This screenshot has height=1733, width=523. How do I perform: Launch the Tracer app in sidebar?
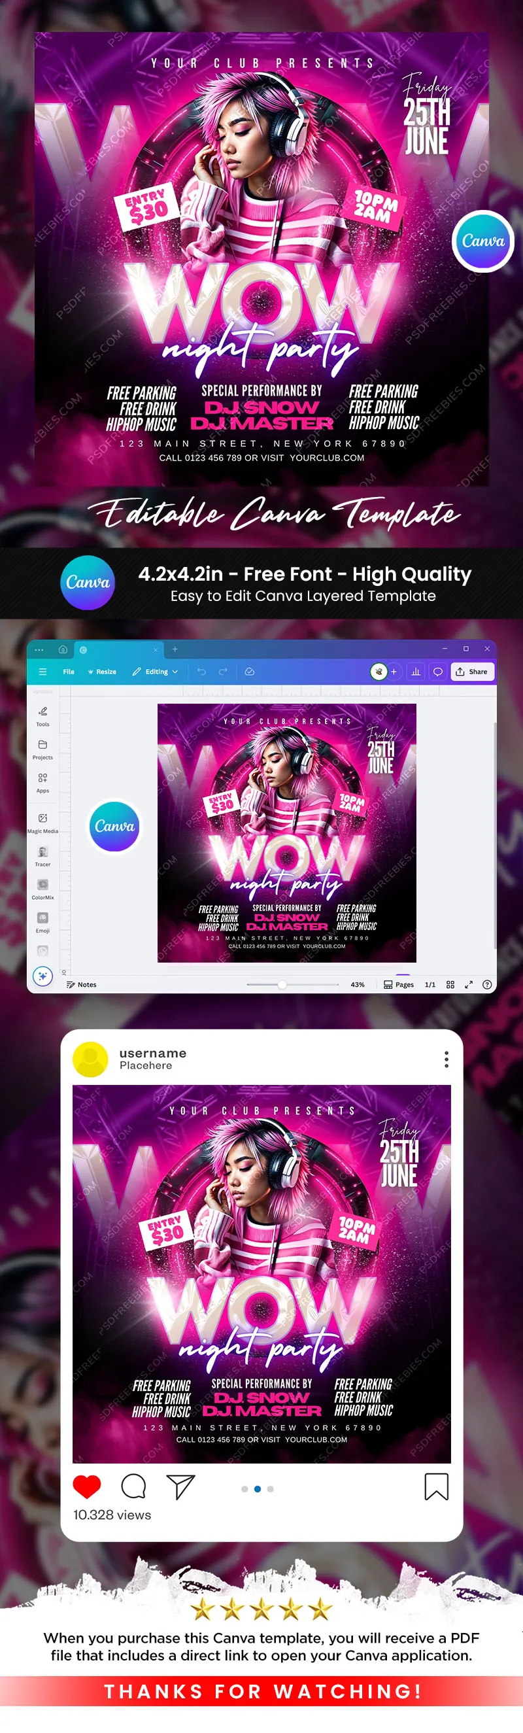point(42,855)
